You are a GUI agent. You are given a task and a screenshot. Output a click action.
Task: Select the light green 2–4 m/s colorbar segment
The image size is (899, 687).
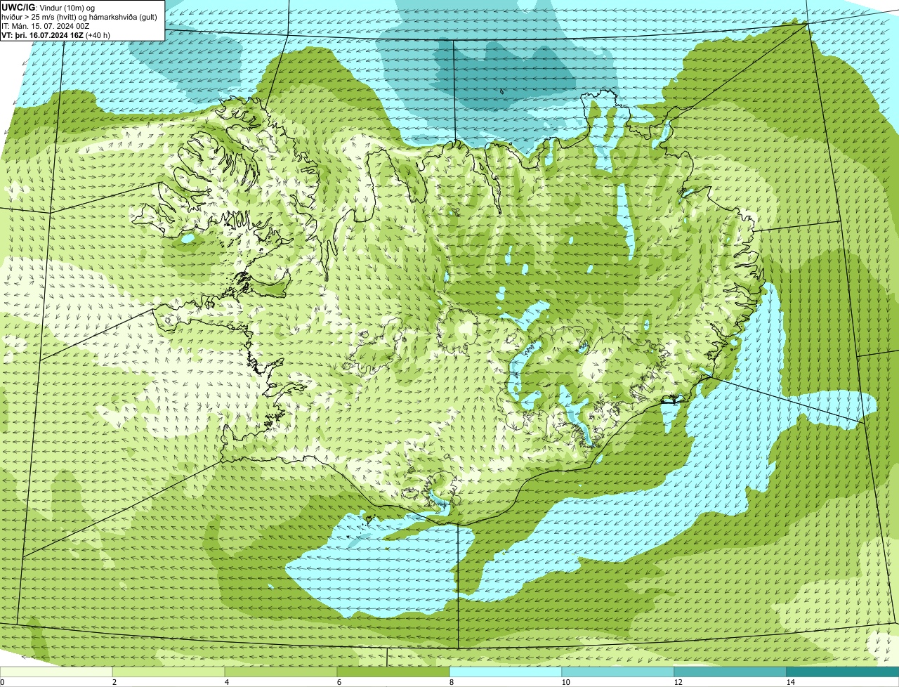[169, 672]
